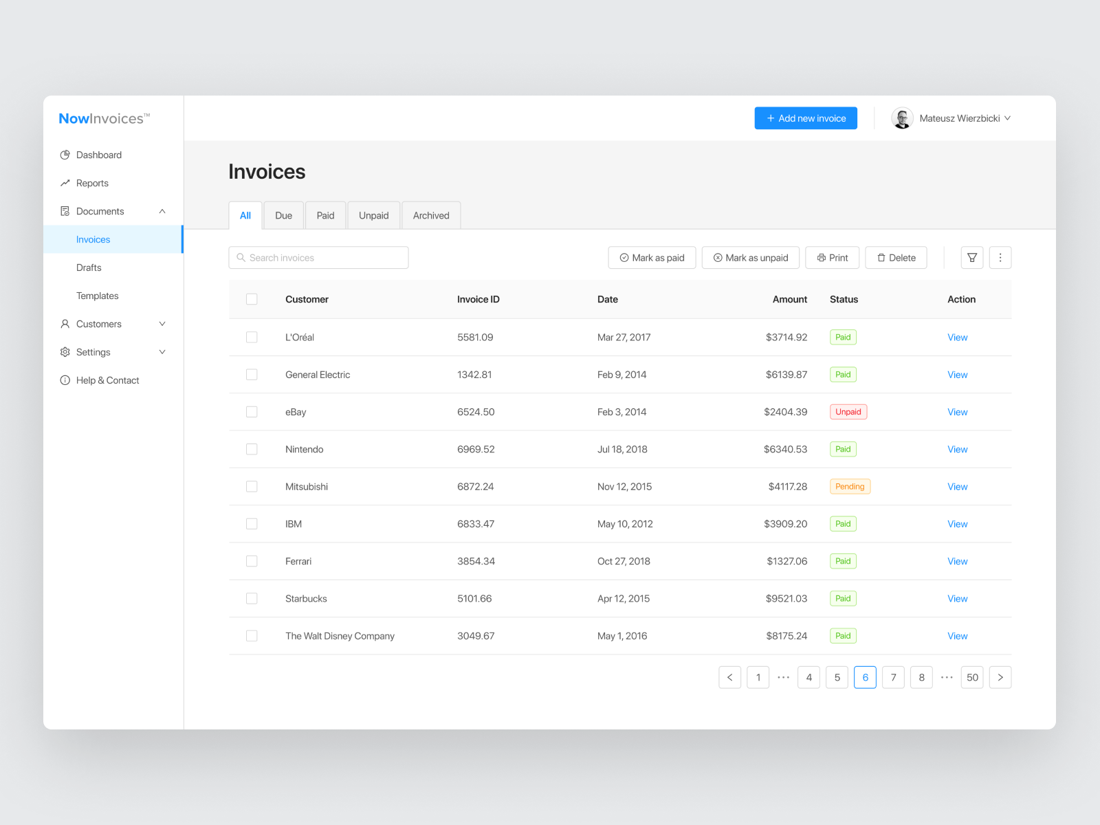
Task: Collapse the Documents section chevron
Action: tap(162, 211)
